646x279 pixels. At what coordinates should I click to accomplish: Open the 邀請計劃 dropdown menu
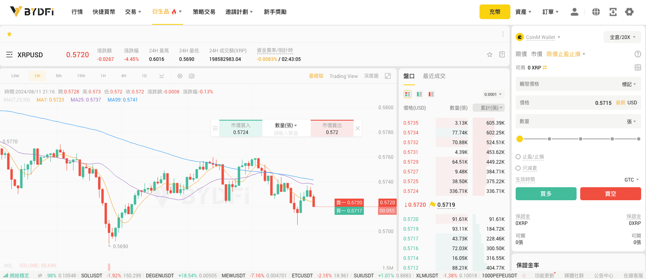(239, 12)
